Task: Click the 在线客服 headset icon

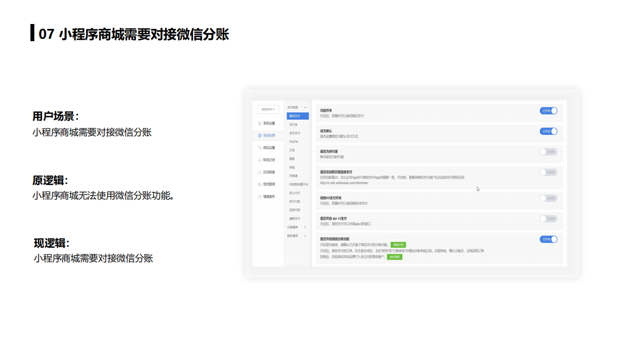Action: [260, 172]
